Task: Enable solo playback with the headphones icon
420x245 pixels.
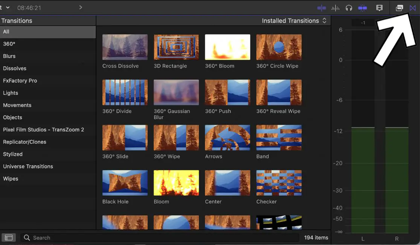Action: point(348,8)
